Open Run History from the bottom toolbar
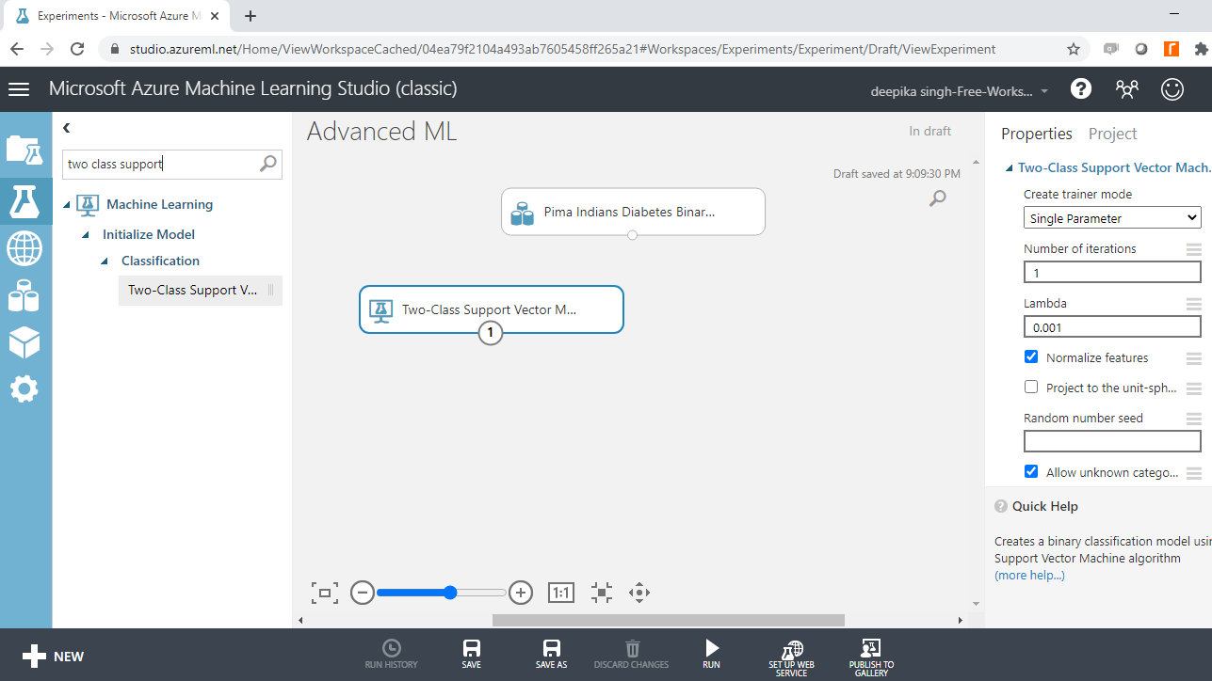 [x=391, y=655]
